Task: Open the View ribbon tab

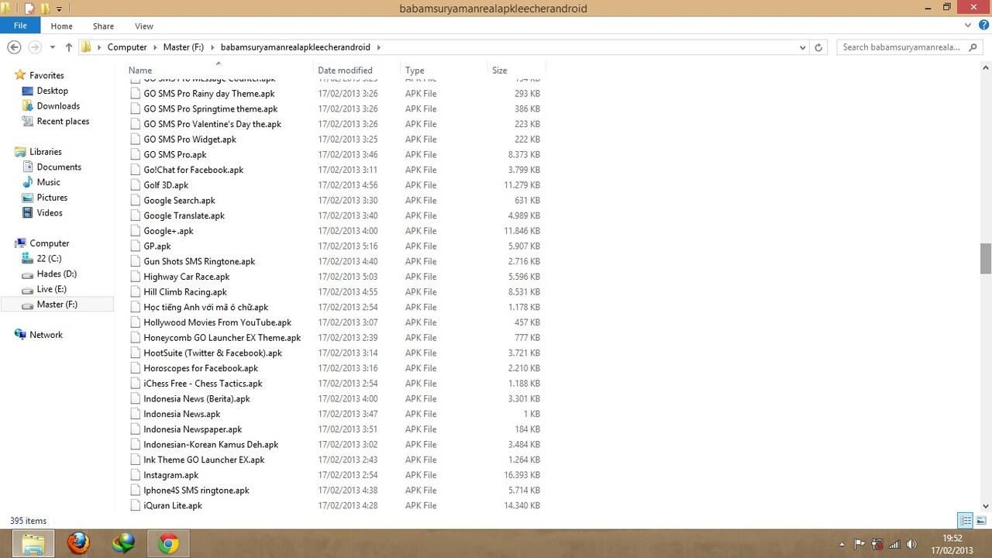Action: tap(144, 26)
